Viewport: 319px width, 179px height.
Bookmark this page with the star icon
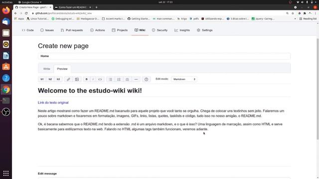click(x=293, y=13)
